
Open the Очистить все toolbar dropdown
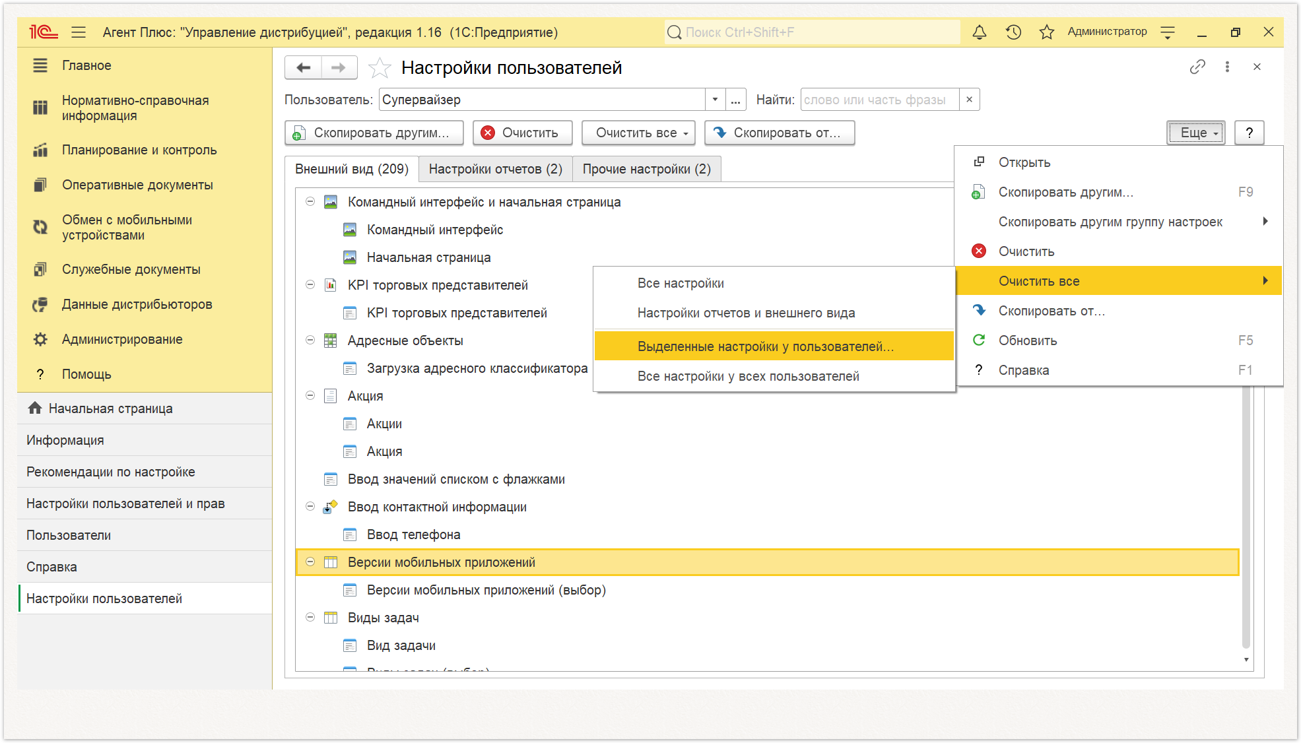point(638,133)
